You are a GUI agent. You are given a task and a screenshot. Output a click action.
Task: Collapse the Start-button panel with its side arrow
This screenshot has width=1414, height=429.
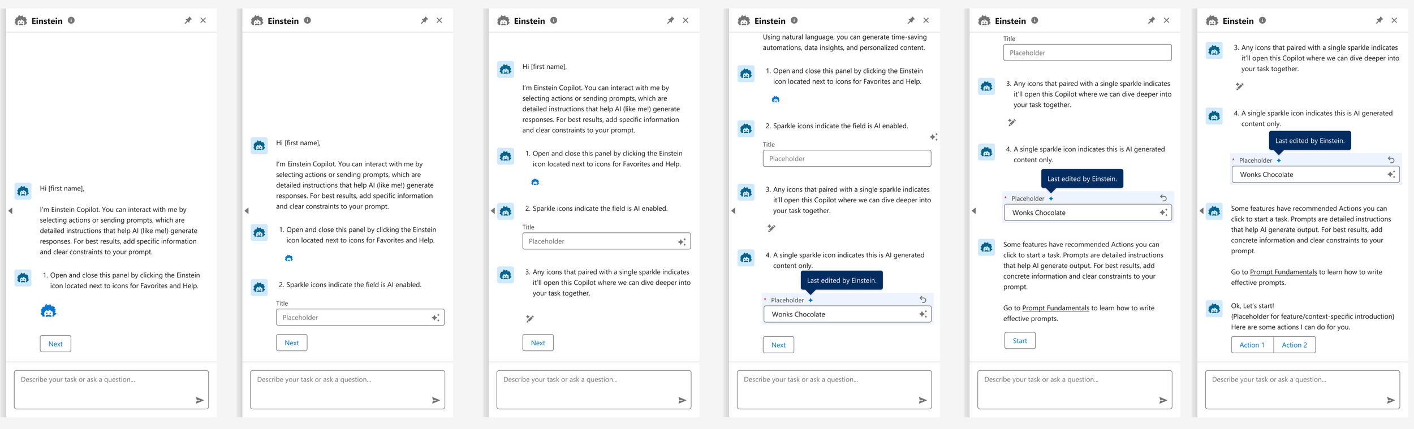point(974,211)
